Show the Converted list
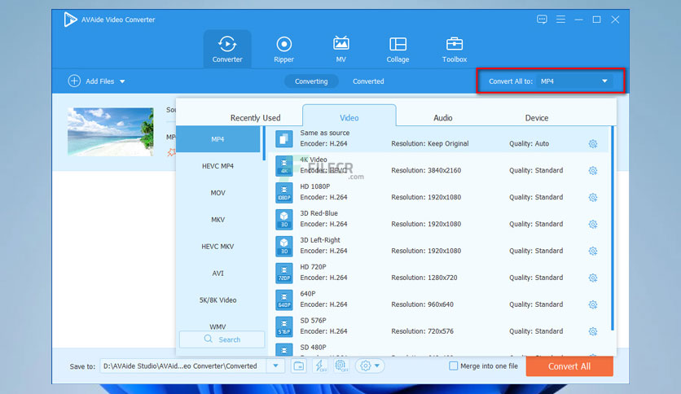This screenshot has height=394, width=681. (x=368, y=81)
